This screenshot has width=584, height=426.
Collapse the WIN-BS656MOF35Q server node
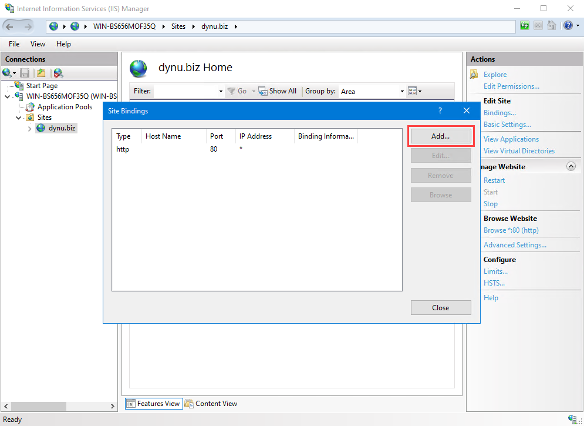point(8,96)
